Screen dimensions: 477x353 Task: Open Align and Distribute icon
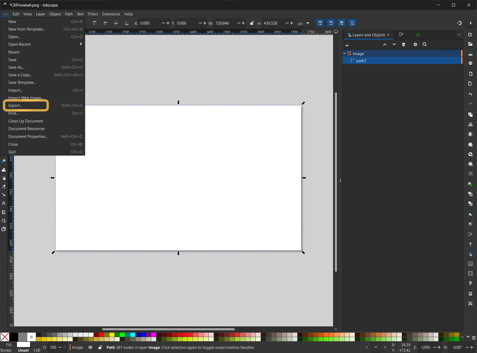[470, 283]
